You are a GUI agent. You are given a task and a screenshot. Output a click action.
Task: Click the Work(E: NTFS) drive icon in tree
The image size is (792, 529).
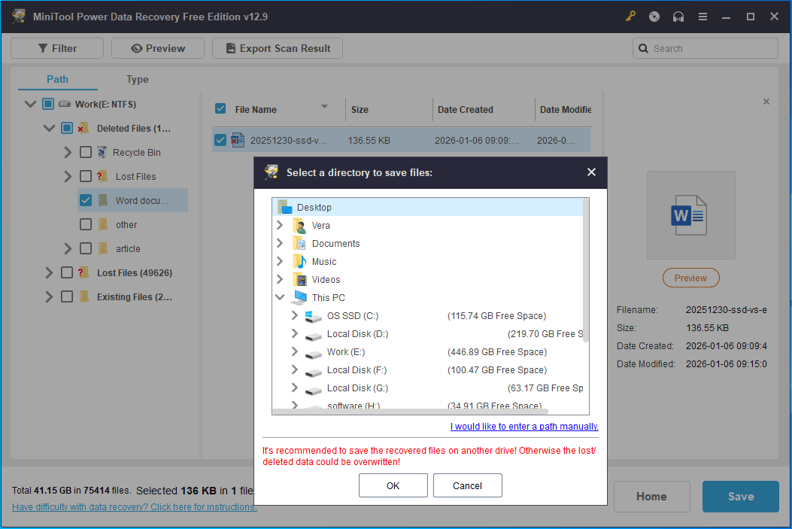click(x=65, y=104)
